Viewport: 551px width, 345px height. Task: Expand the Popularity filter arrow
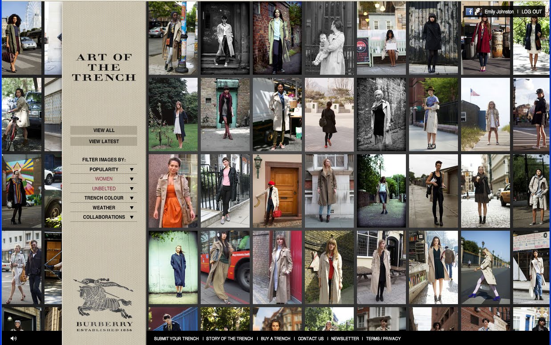coord(132,169)
